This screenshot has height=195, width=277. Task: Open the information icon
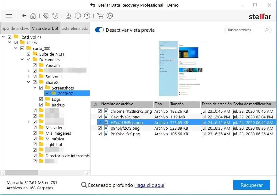coord(78,16)
